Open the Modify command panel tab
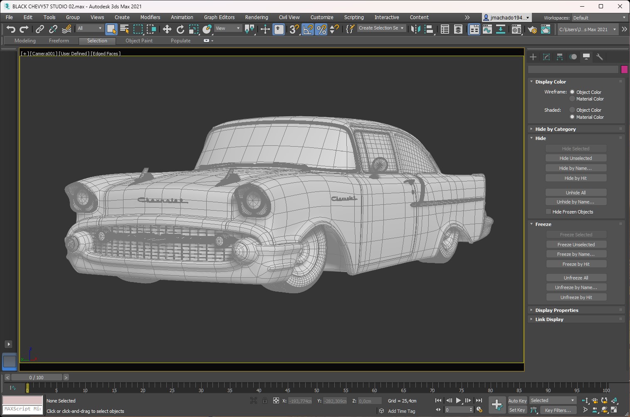 pyautogui.click(x=546, y=57)
